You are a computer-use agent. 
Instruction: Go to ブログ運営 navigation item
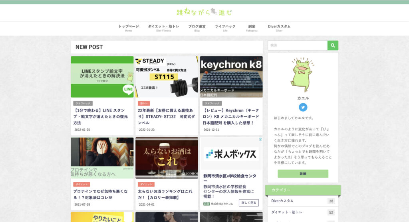[197, 28]
